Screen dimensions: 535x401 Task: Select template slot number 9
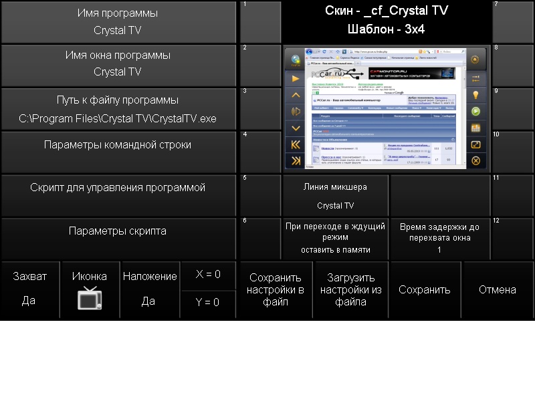coord(513,109)
